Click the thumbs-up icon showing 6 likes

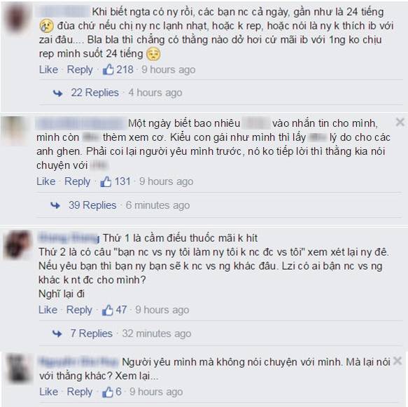pyautogui.click(x=108, y=392)
